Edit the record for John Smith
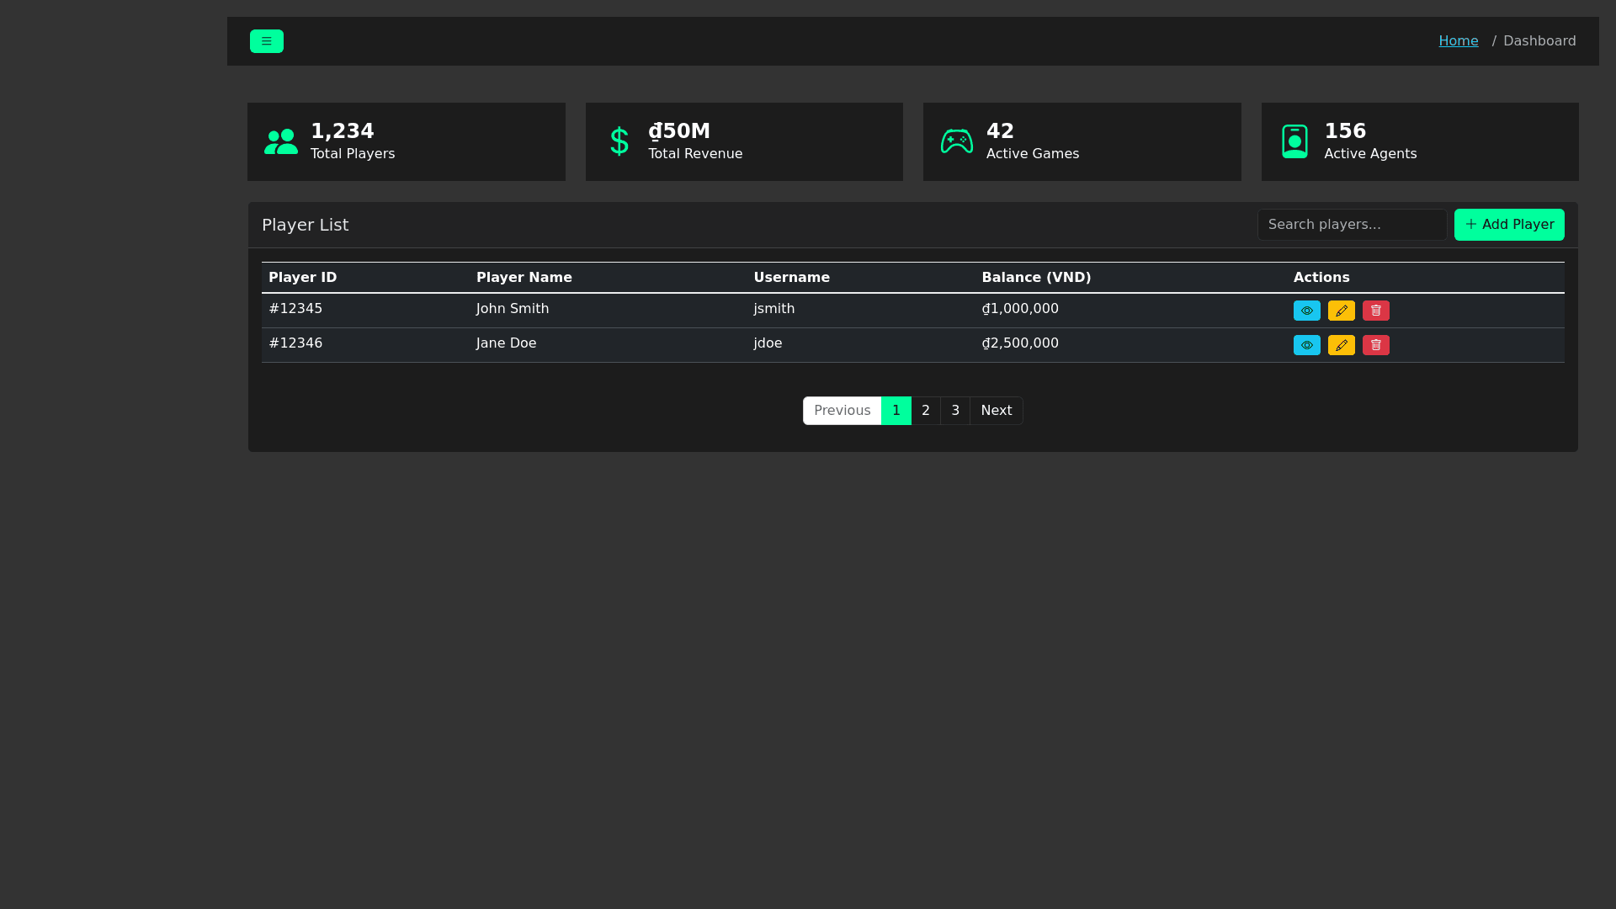Viewport: 1616px width, 909px height. pyautogui.click(x=1341, y=310)
